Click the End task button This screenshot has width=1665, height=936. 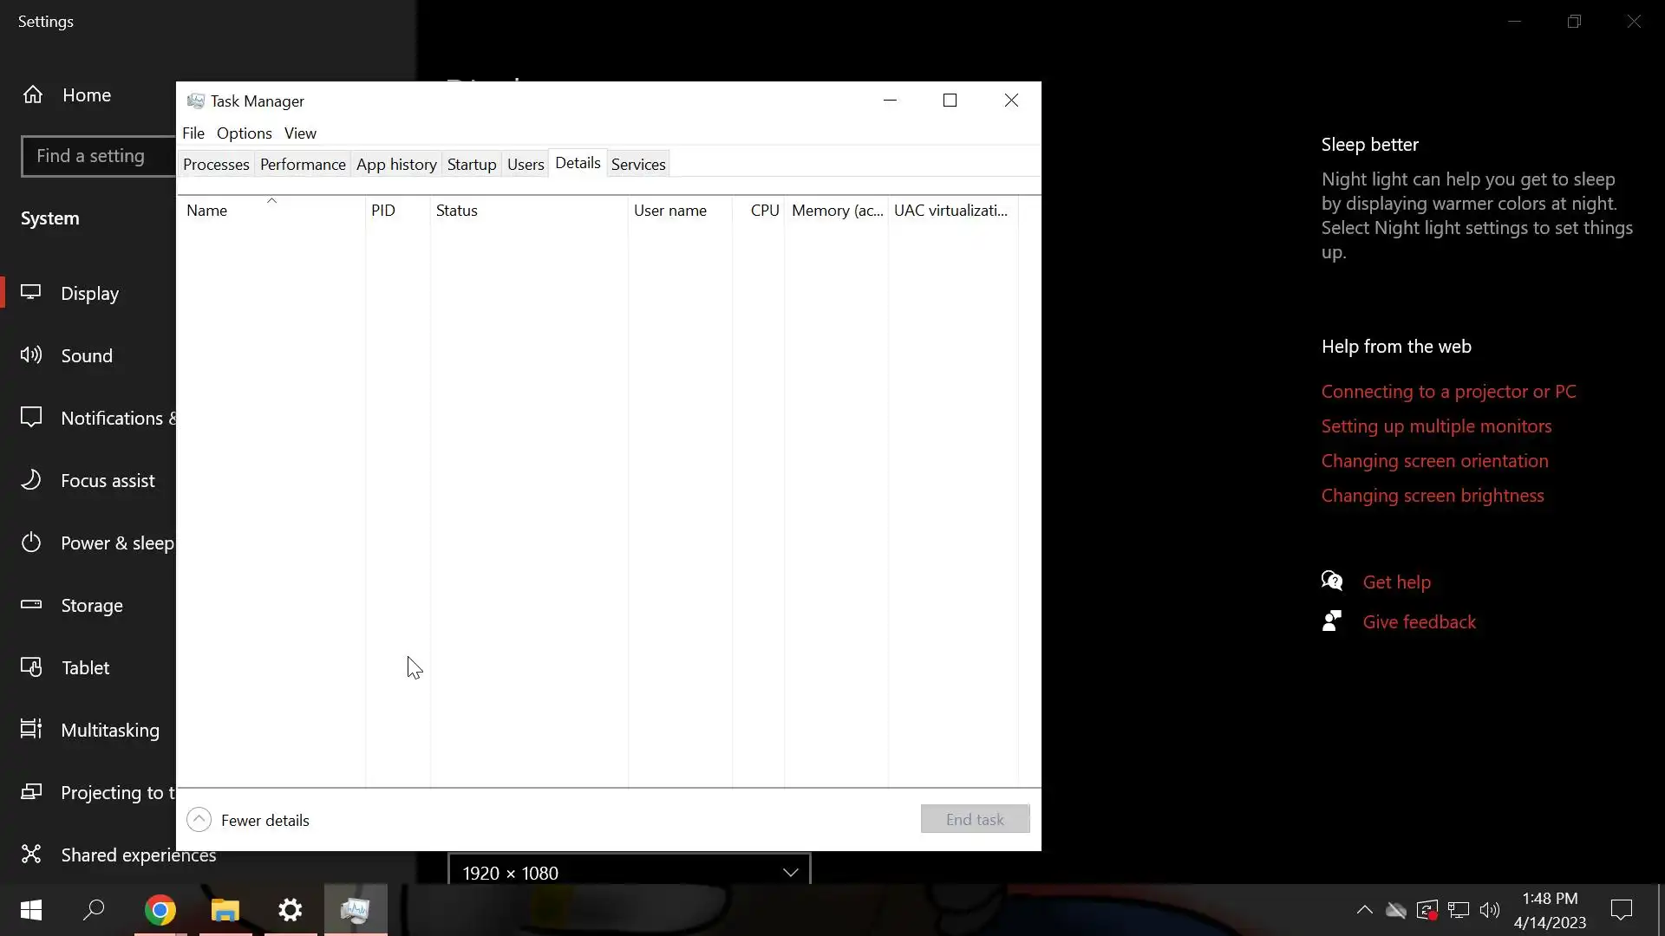(975, 819)
